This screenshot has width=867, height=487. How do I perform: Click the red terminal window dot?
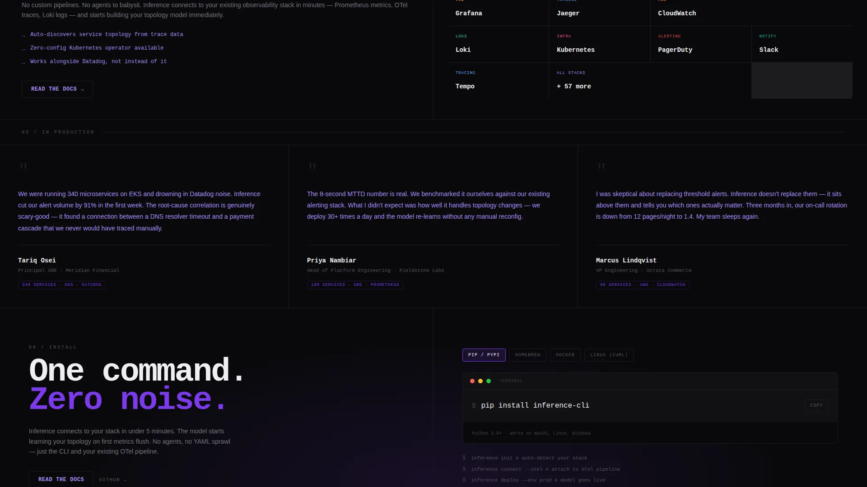(x=472, y=381)
